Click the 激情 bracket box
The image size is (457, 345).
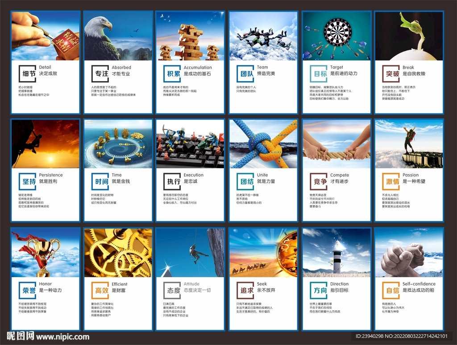coord(391,182)
